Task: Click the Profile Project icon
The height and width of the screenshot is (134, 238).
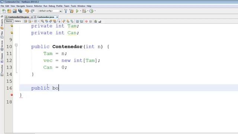Action: [x=91, y=11]
